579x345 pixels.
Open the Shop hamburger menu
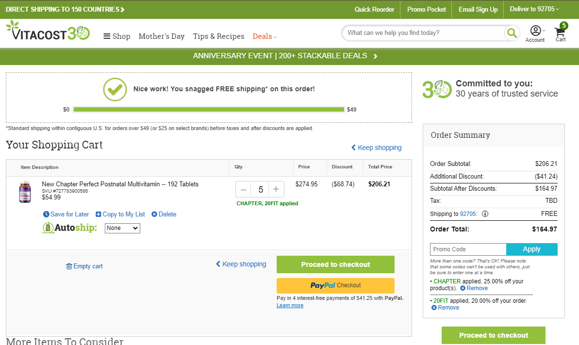116,36
